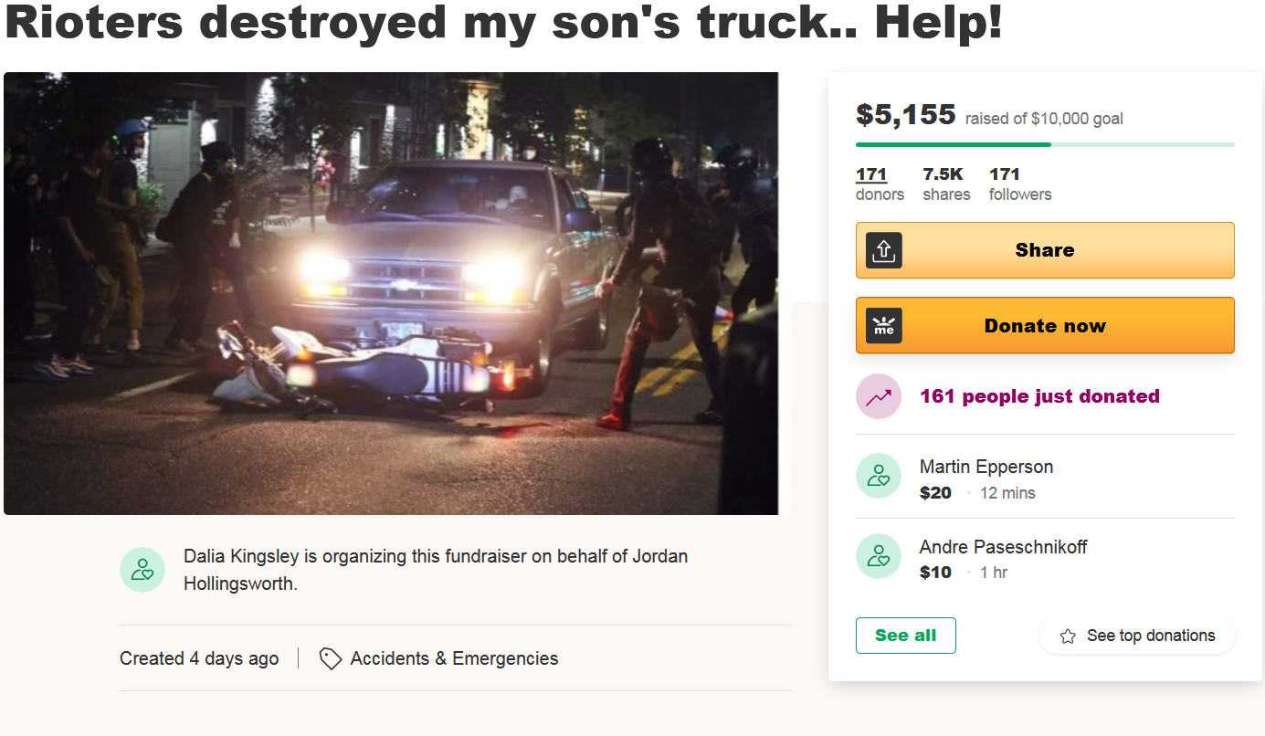
Task: Click the tag icon next to Accidents & Emergencies
Action: (331, 658)
